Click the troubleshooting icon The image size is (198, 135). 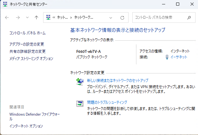[x=80, y=103]
